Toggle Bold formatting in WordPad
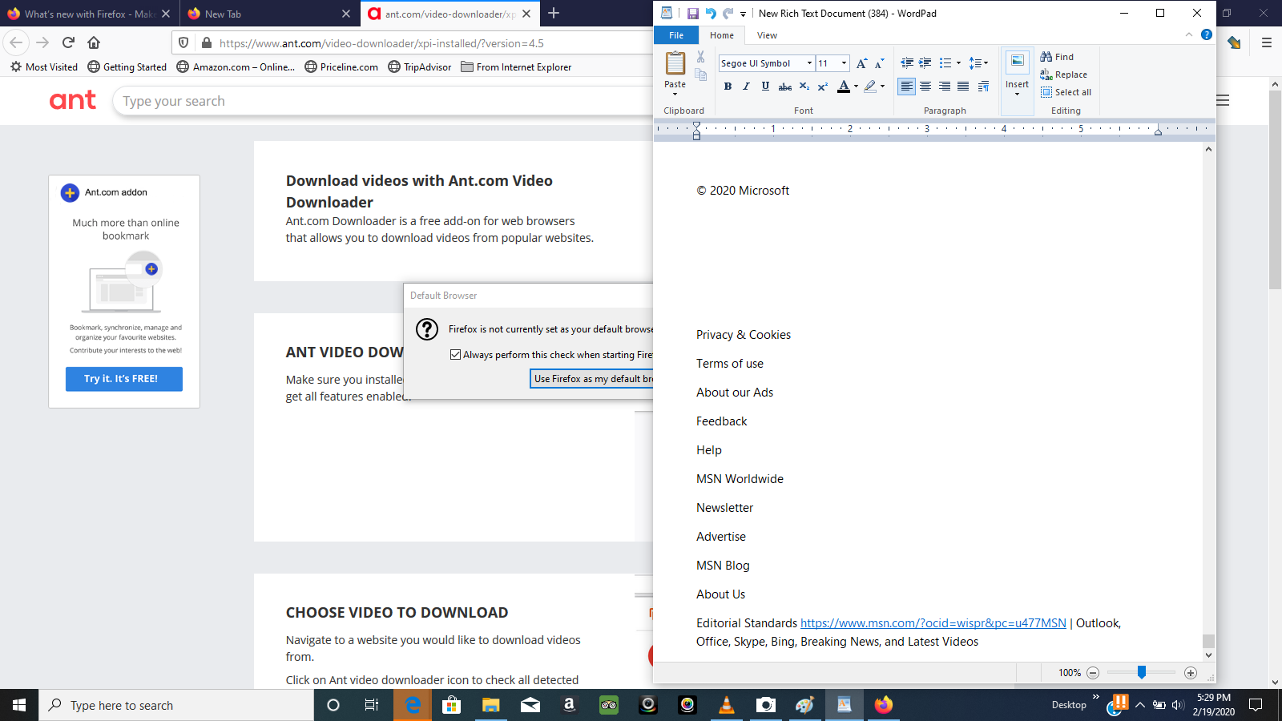1282x721 pixels. [x=728, y=87]
